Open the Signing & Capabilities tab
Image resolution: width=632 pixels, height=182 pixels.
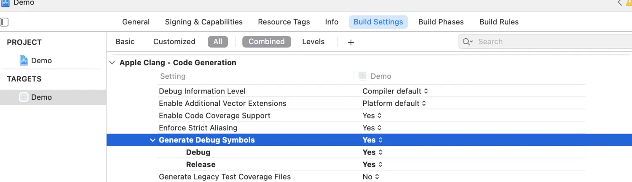pos(204,22)
